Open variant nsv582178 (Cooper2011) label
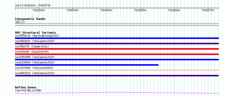The width and height of the screenshot is (226, 96). pos(32,46)
